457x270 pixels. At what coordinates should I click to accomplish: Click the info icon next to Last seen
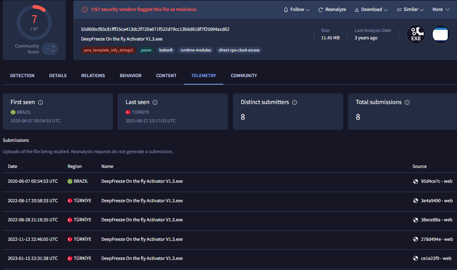155,102
